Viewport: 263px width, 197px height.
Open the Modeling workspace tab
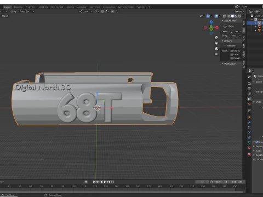(x=18, y=7)
